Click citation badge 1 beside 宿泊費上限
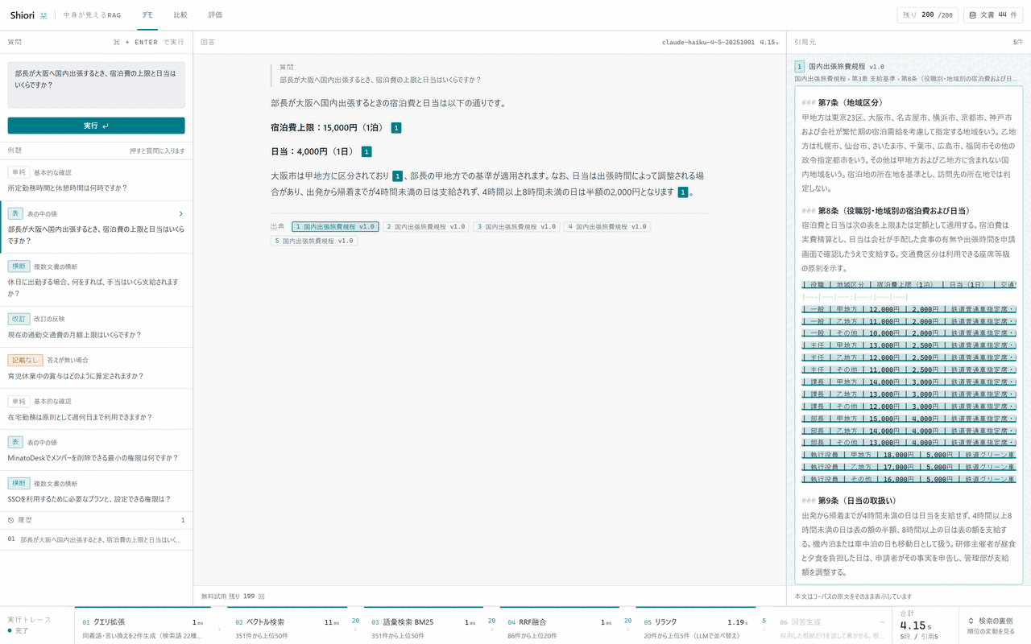The image size is (1031, 644). pos(396,127)
